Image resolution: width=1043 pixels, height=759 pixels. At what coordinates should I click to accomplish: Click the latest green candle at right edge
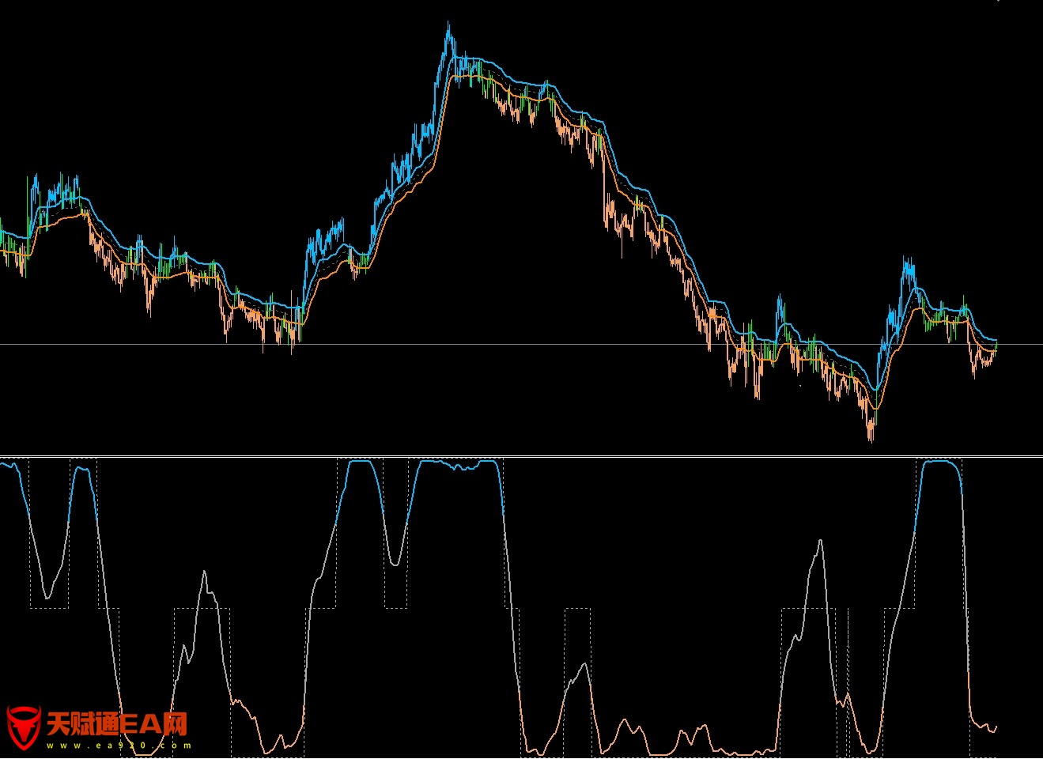996,343
